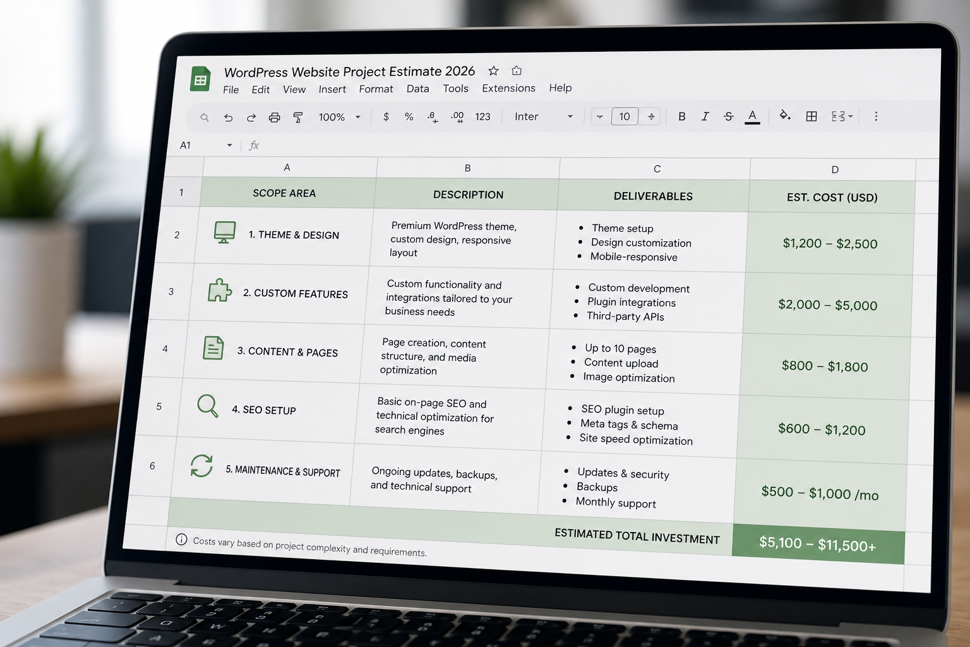Toggle strikethrough formatting
Screen dimensions: 970x647
pos(728,116)
